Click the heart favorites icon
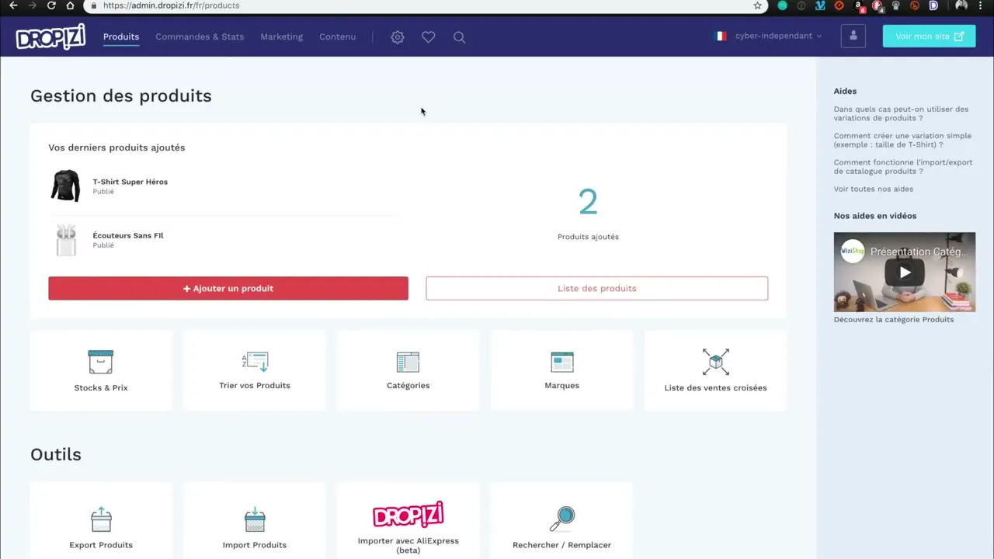 tap(428, 36)
